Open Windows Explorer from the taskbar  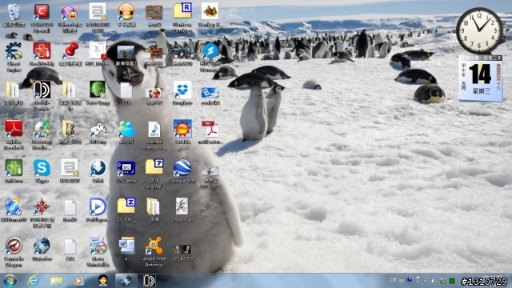57,281
